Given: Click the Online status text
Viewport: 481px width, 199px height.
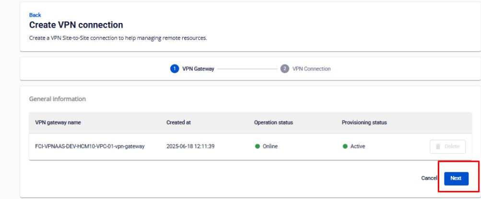Looking at the screenshot, I should 270,146.
